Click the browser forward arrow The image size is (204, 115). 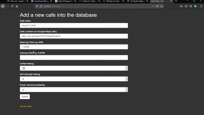point(8,6)
